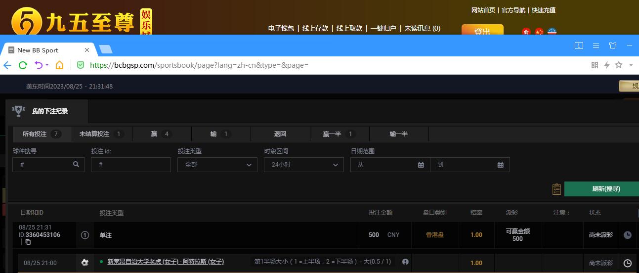
Task: Open the 时段区间 dropdown set to 24小时
Action: [303, 165]
